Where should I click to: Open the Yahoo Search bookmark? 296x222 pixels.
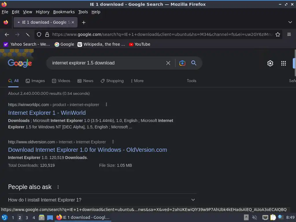pos(27,44)
